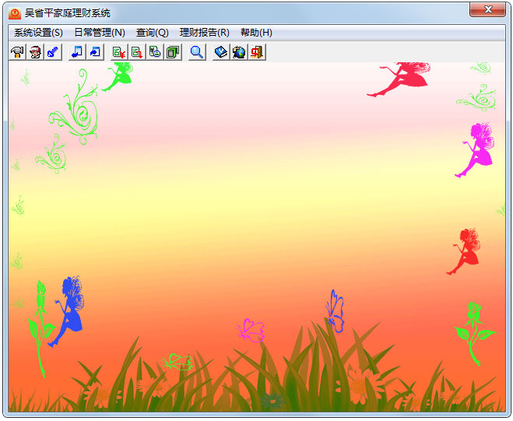The width and height of the screenshot is (513, 421).
Task: Click the app icon in the title bar
Action: click(15, 12)
